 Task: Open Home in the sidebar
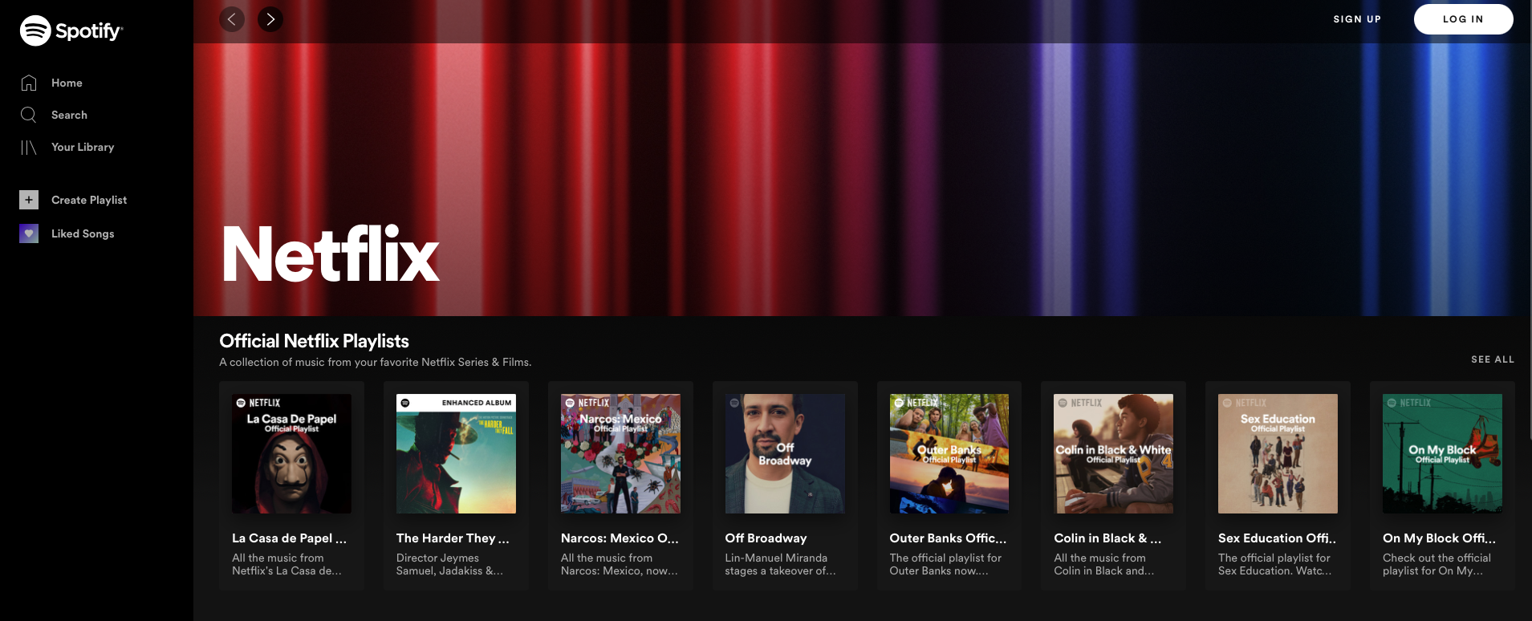[67, 83]
